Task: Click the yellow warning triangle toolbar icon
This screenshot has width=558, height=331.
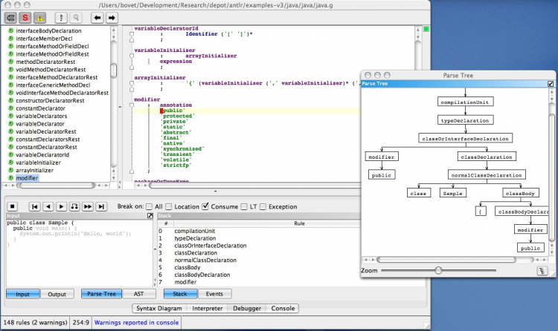Action: pos(39,16)
